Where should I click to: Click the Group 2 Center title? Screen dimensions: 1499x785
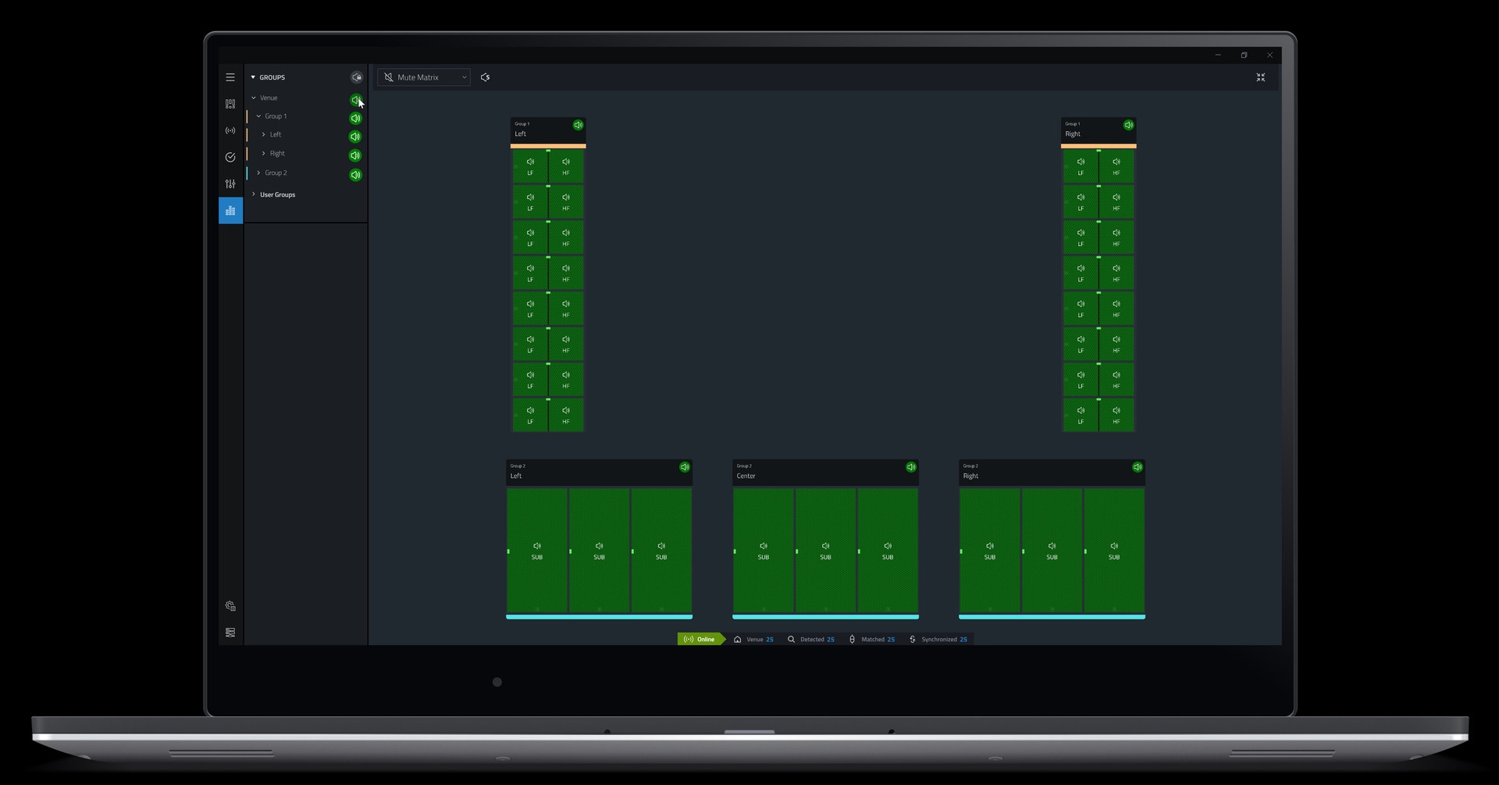746,476
